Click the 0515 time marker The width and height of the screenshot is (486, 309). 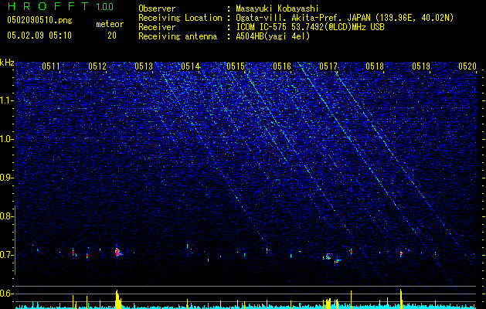(x=236, y=66)
